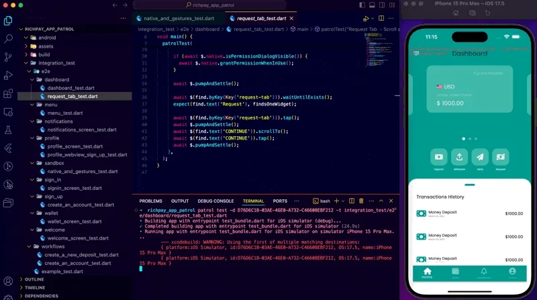537x300 pixels.
Task: Switch to the PORTS panel tab
Action: coord(280,201)
